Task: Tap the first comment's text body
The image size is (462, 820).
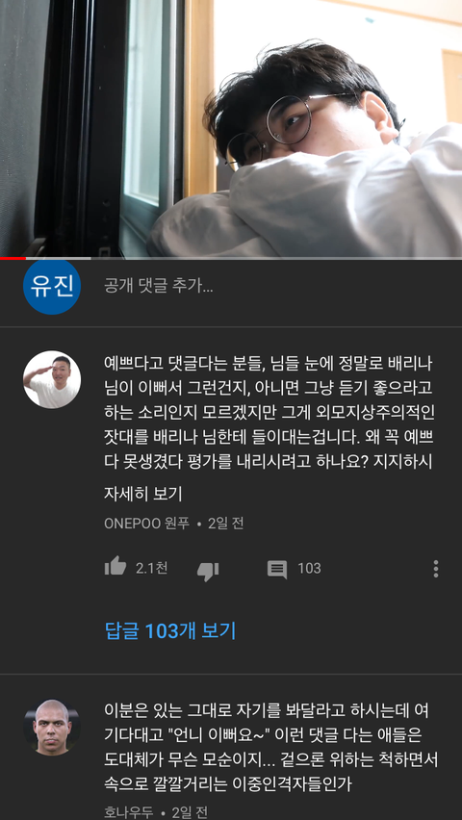Action: tap(269, 413)
